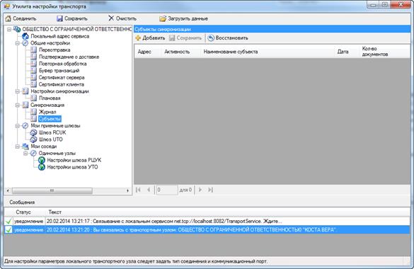Image resolution: width=414 pixels, height=269 pixels.
Task: Click the Журнал item icon
Action: [x=33, y=112]
